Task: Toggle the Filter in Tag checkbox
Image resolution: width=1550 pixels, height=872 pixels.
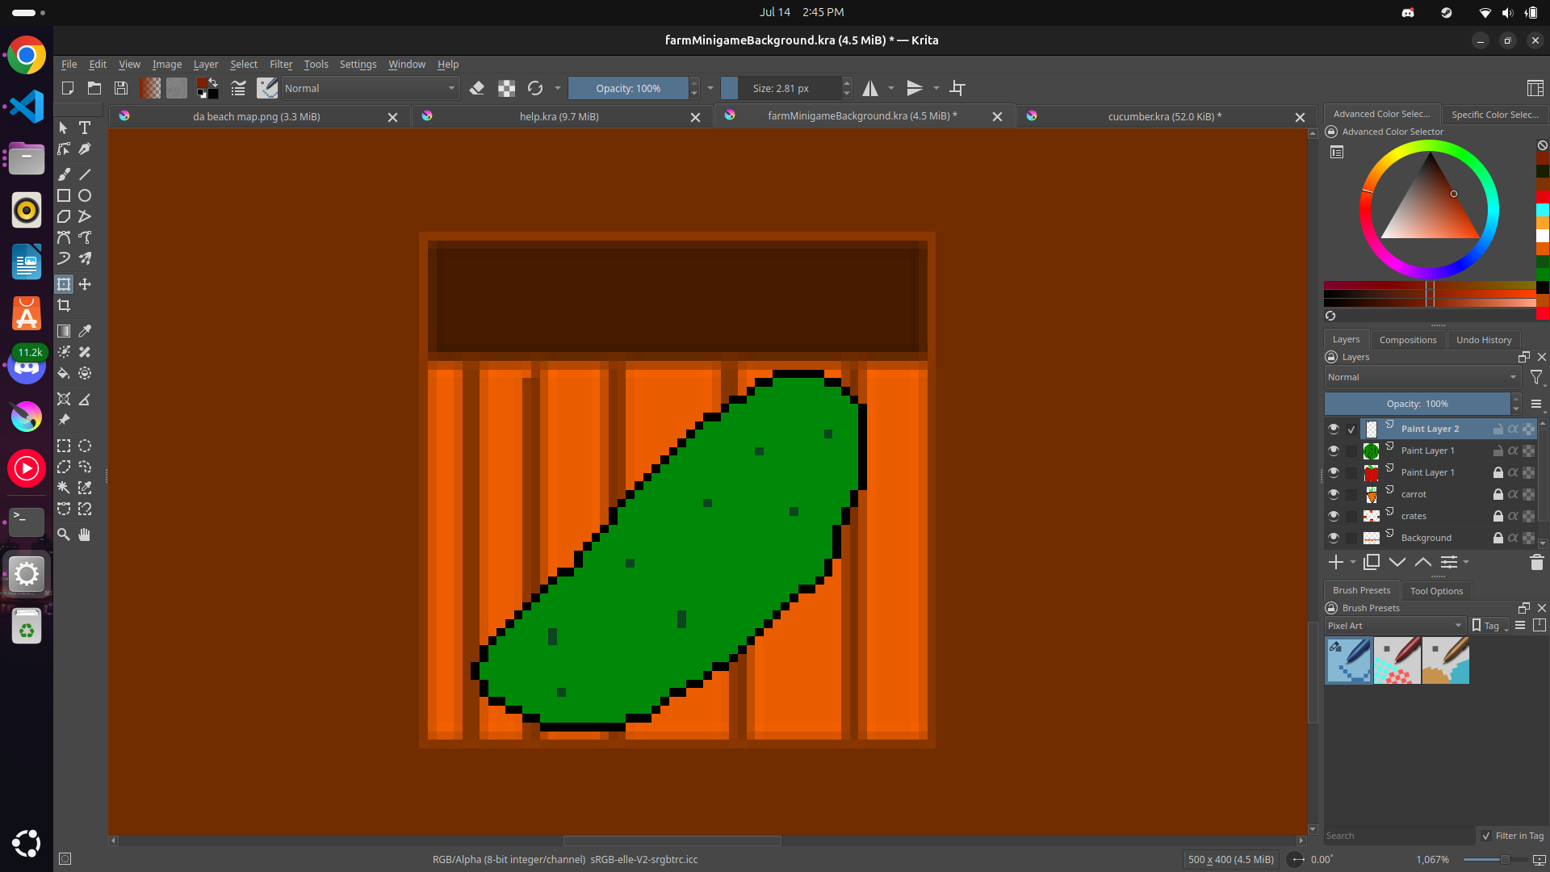Action: [1486, 836]
